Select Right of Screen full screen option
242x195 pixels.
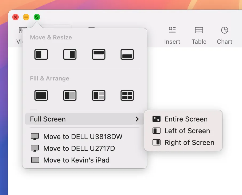point(189,143)
